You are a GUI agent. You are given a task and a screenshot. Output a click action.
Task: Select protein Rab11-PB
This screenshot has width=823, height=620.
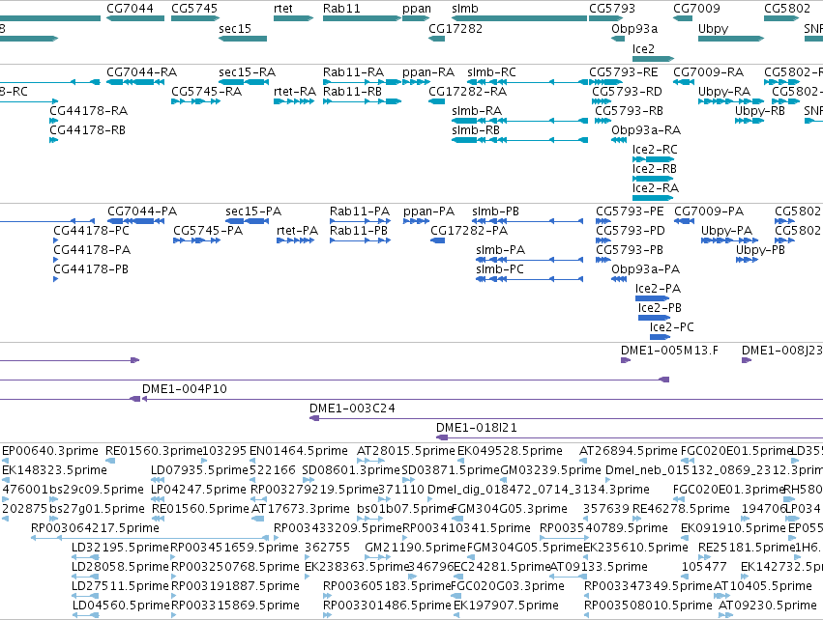360,240
